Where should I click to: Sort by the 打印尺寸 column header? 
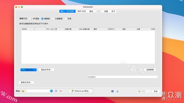[114, 29]
